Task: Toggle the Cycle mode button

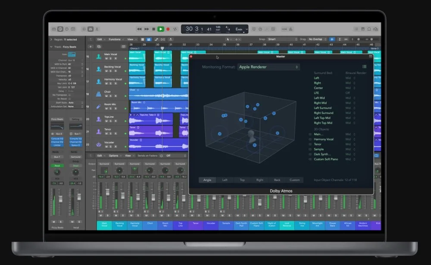Action: coord(175,29)
